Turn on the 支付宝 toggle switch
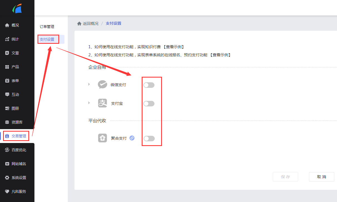337x202 pixels. (x=149, y=104)
